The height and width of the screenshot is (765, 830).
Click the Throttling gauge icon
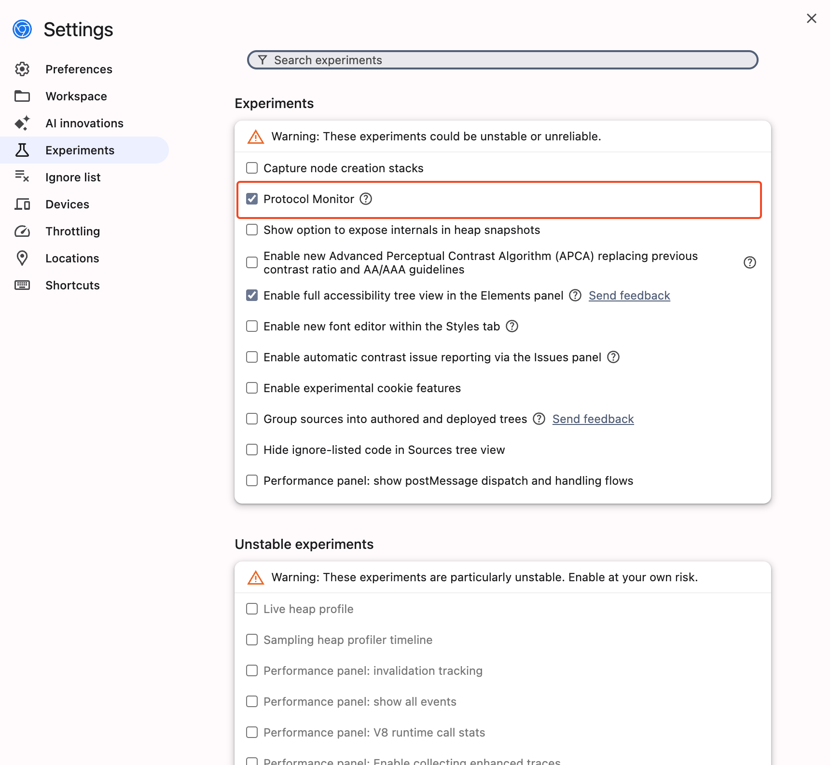[x=22, y=231]
